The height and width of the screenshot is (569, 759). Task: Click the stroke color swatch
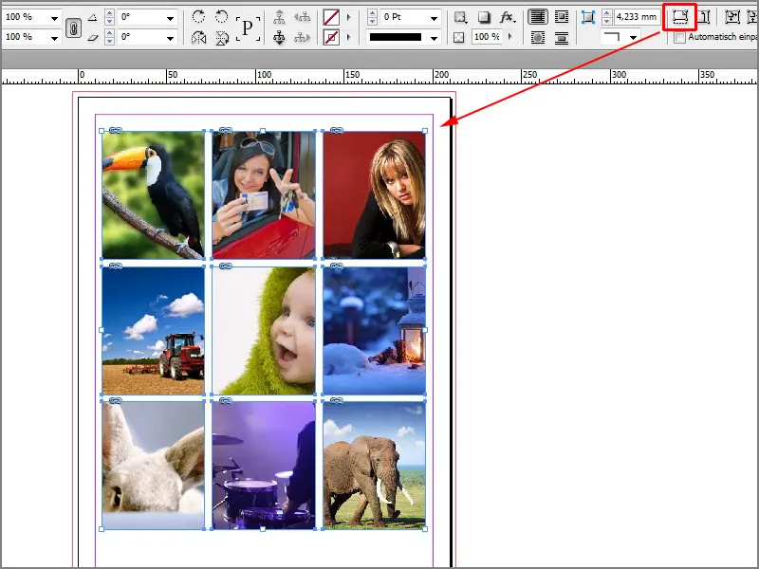click(331, 37)
